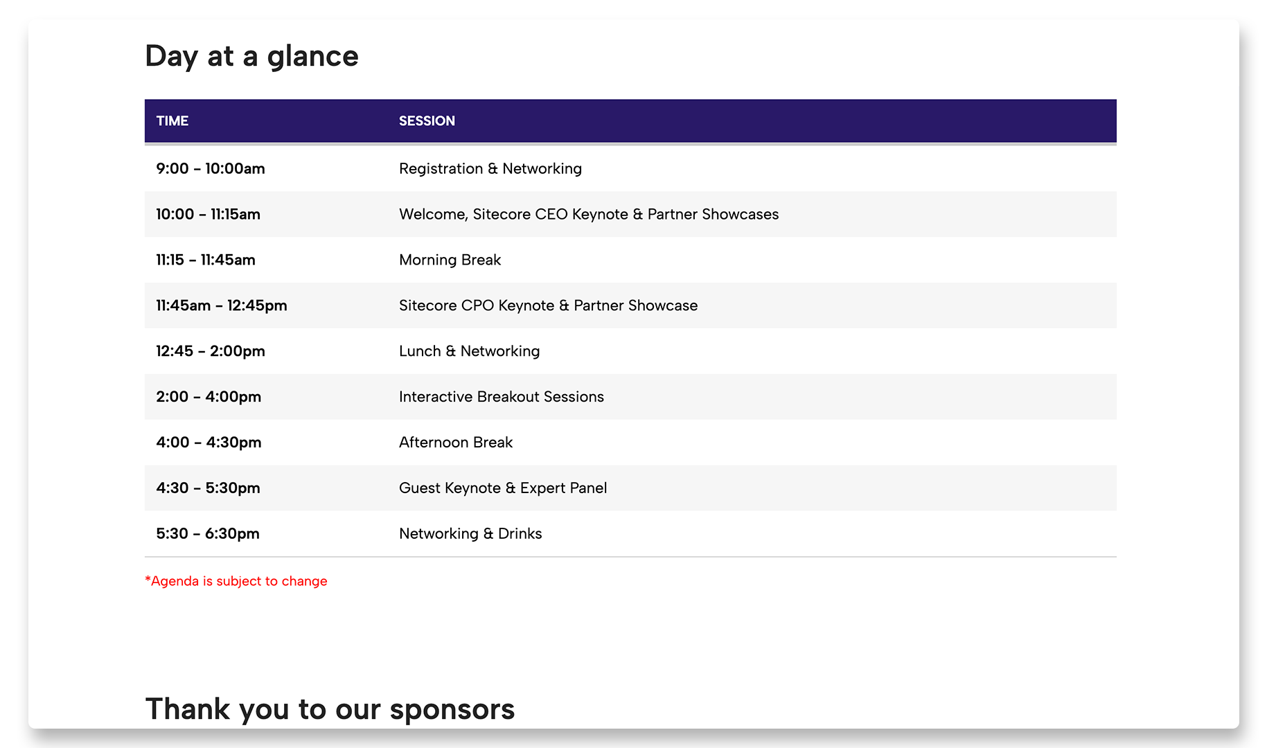Select the 10:00 – 11:15am time slot
Screen dimensions: 1267x748
pos(208,215)
